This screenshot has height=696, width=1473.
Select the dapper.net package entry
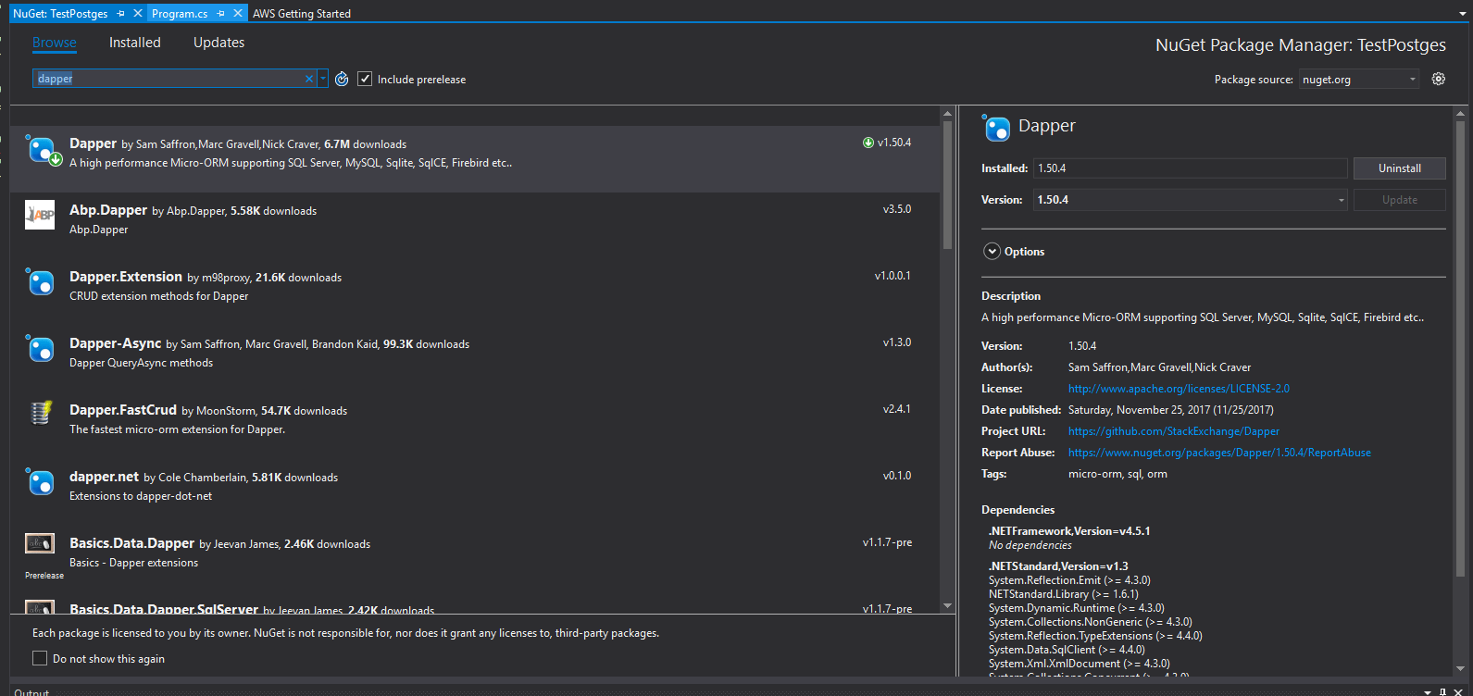click(474, 492)
